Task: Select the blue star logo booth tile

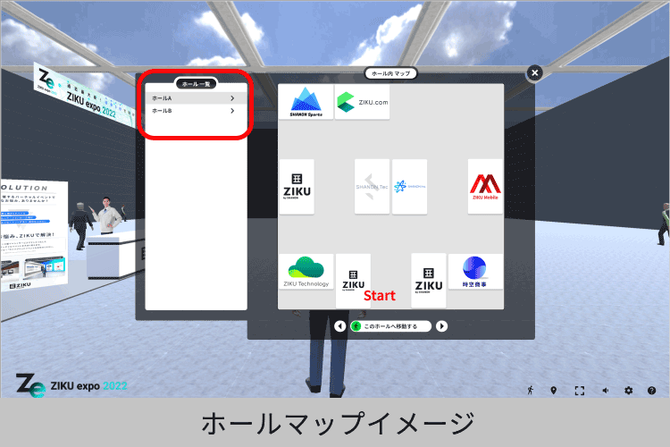Action: point(409,187)
